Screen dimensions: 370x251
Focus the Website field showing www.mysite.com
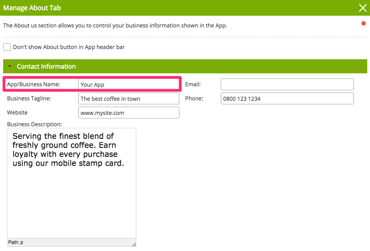[x=128, y=113]
